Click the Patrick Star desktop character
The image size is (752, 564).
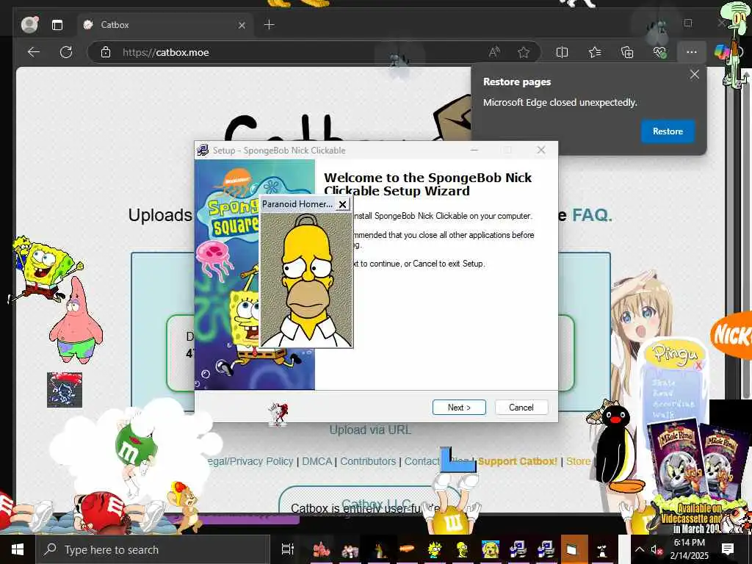(76, 322)
